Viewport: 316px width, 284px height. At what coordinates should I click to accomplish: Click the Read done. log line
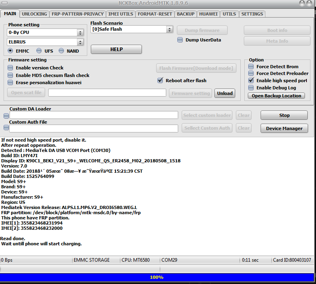point(13,239)
